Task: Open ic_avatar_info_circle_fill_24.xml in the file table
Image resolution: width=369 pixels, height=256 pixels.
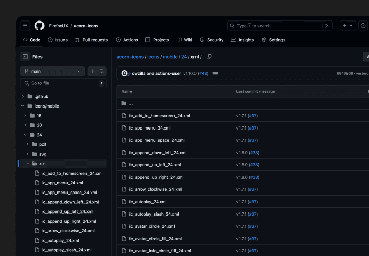Action: point(160,251)
